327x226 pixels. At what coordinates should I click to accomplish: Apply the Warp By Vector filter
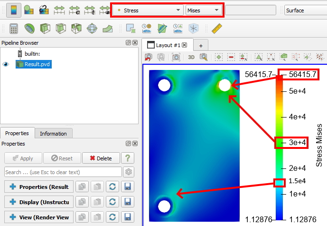108,29
